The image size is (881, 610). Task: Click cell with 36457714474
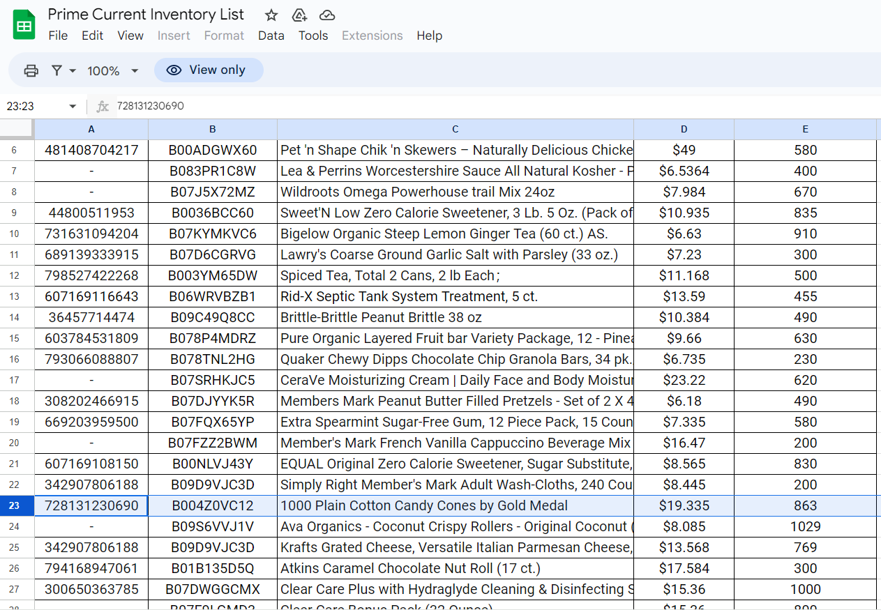tap(91, 317)
